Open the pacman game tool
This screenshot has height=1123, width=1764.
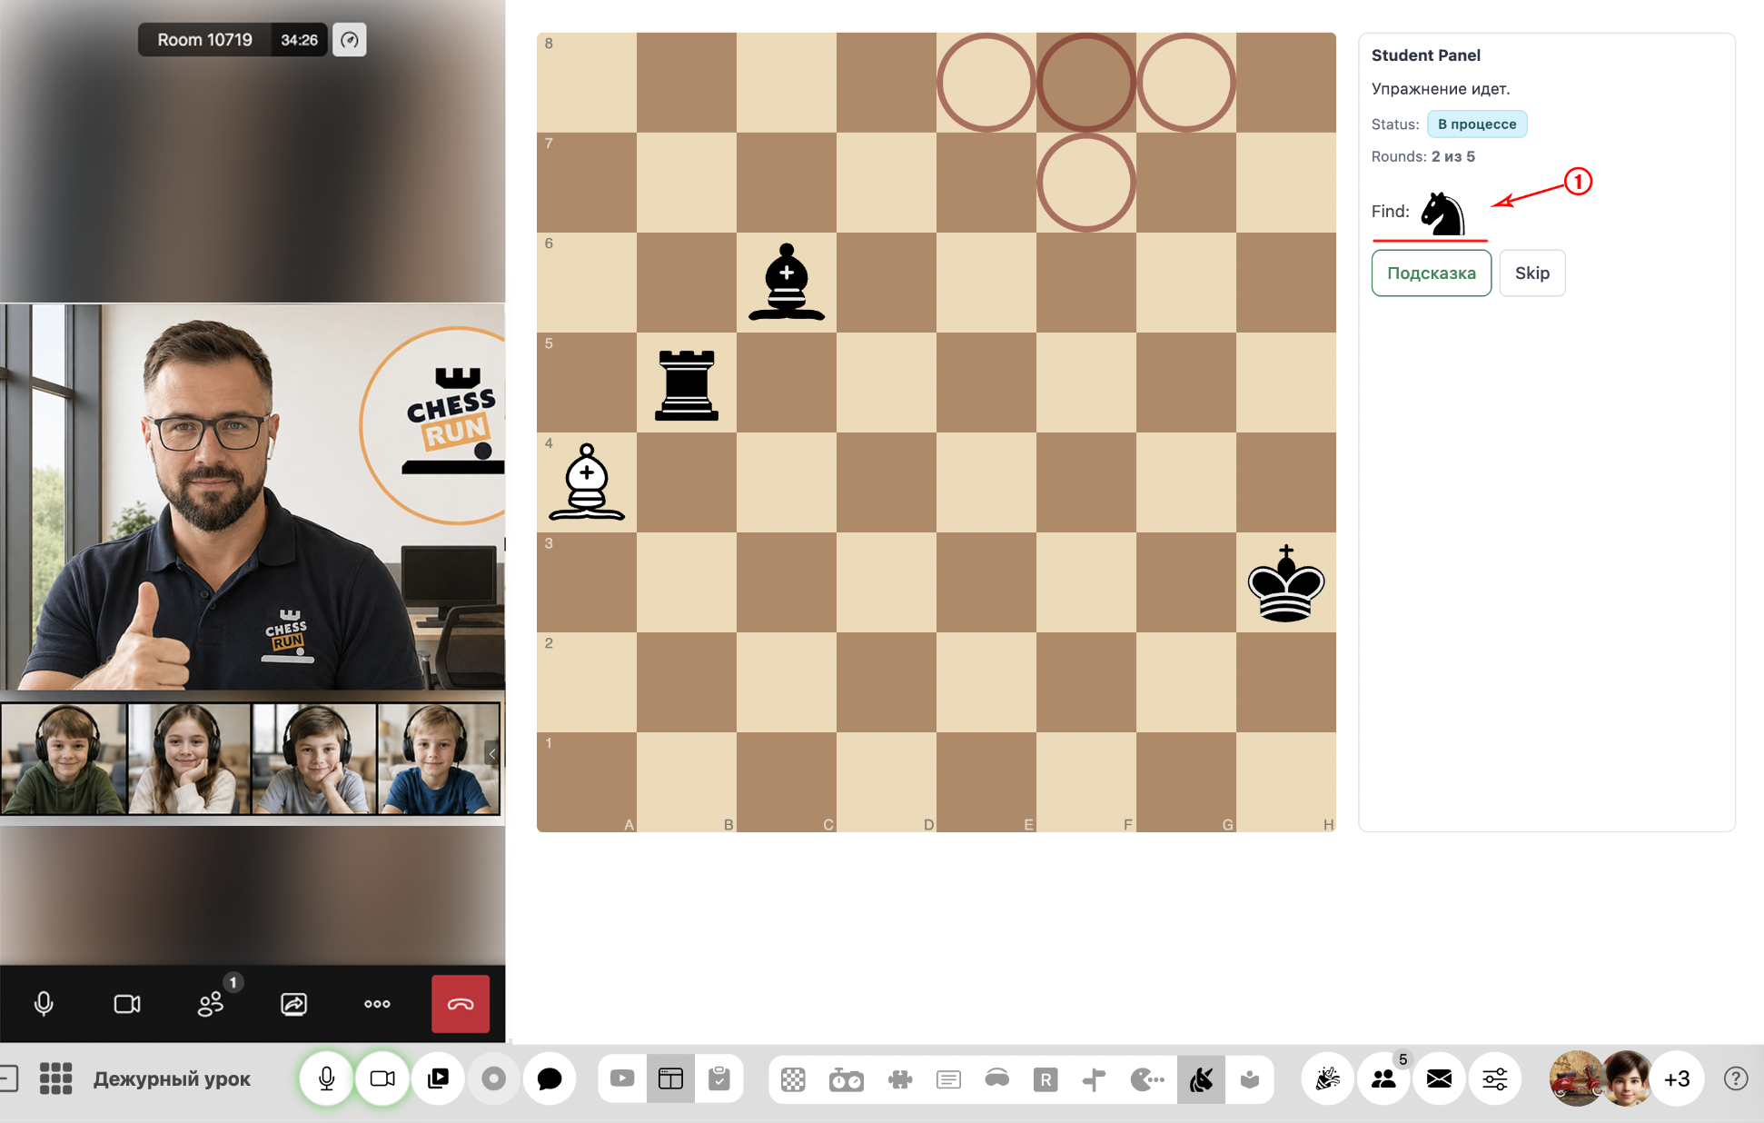tap(1147, 1078)
